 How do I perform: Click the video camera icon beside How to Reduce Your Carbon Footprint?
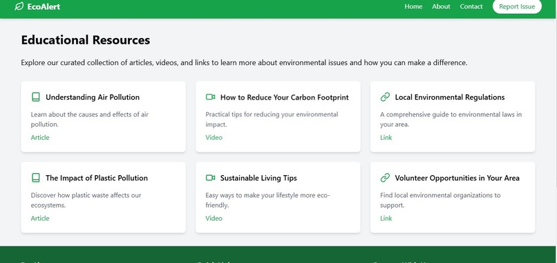point(210,97)
